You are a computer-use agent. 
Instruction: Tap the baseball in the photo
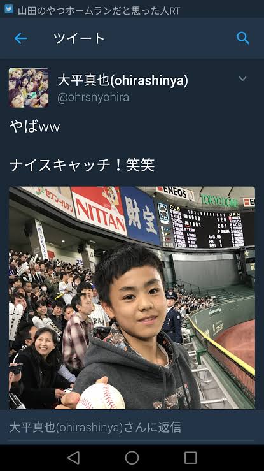(x=101, y=396)
